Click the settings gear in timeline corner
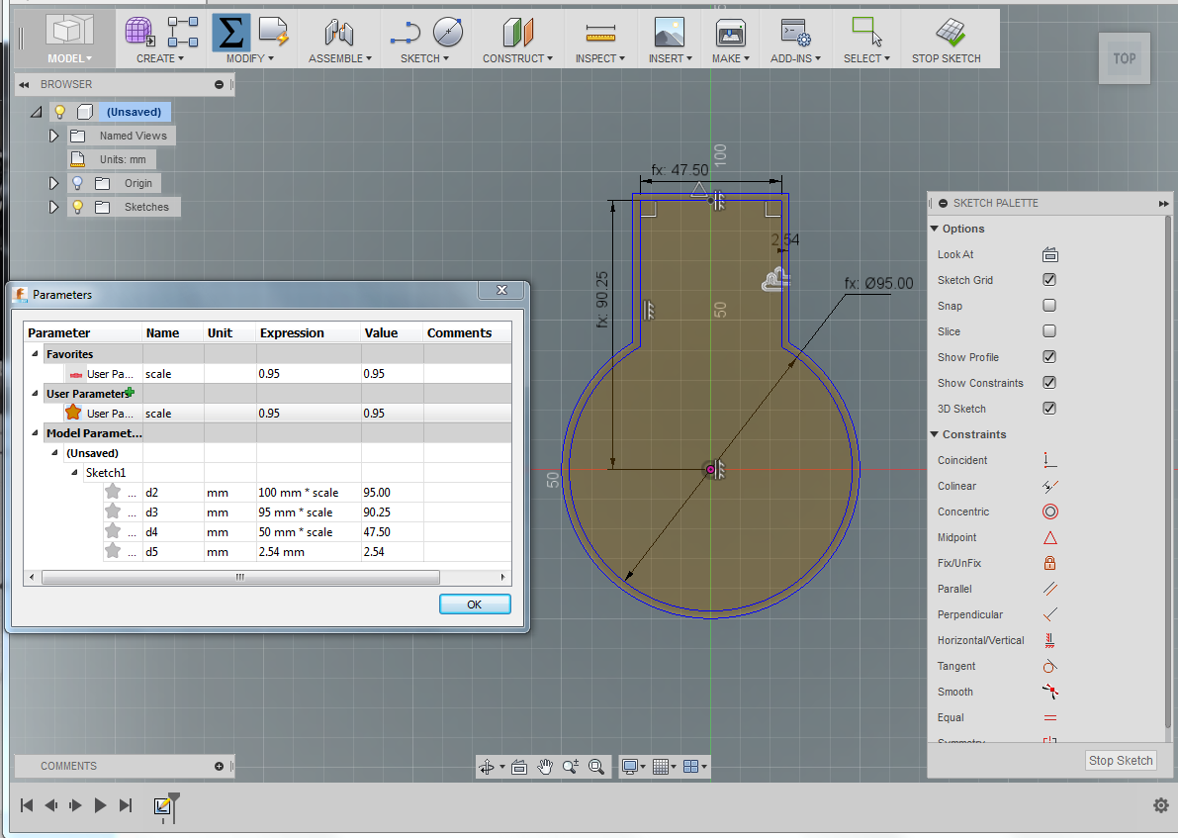The height and width of the screenshot is (838, 1178). [x=1161, y=805]
